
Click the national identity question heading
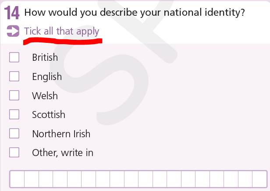tap(135, 12)
